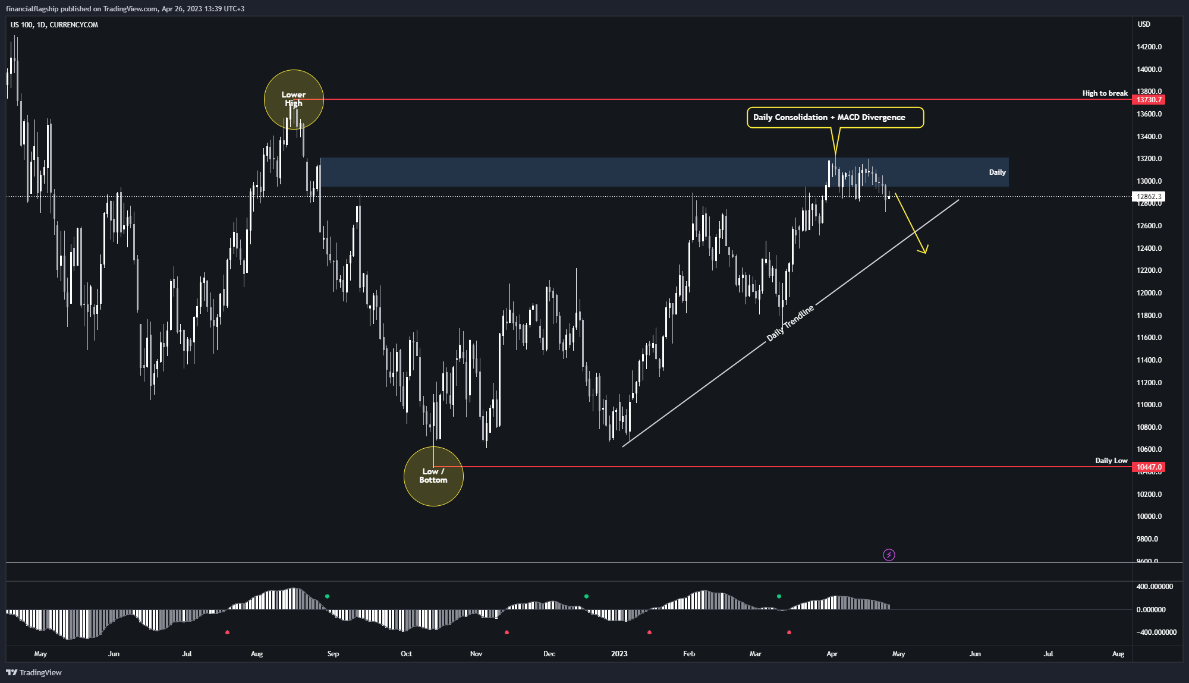Click the current price label 12862.3

pyautogui.click(x=1149, y=197)
